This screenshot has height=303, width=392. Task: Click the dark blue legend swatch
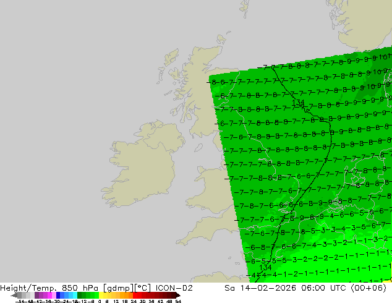[x=58, y=295]
